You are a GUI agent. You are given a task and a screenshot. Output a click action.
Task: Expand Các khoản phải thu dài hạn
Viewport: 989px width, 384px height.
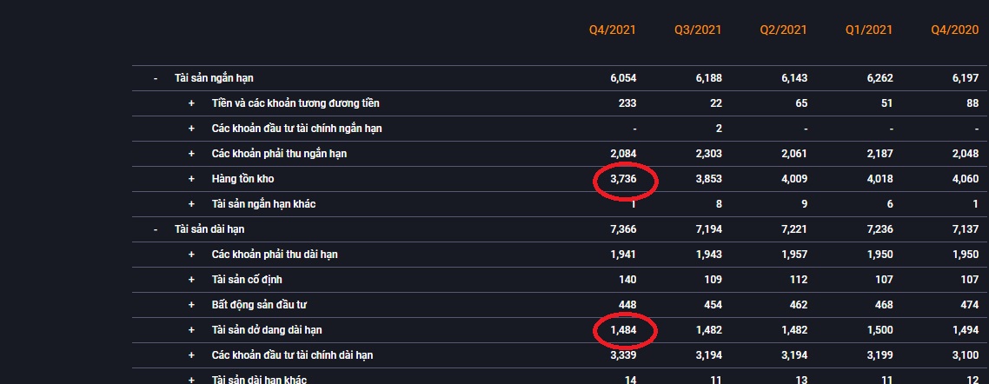click(191, 255)
